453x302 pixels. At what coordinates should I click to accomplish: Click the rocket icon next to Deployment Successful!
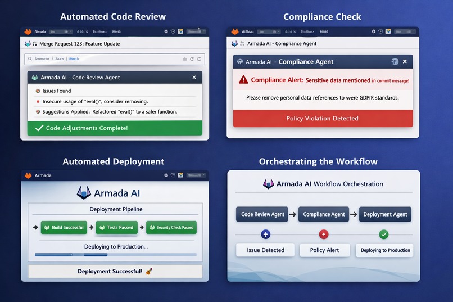pos(149,272)
